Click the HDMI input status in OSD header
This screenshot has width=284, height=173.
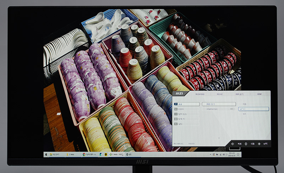259,94
